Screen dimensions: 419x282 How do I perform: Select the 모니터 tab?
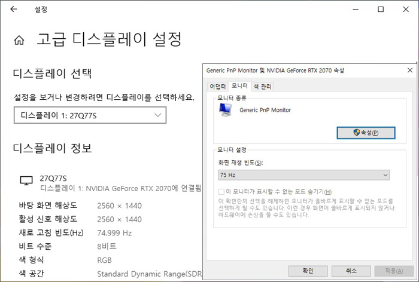pyautogui.click(x=239, y=86)
